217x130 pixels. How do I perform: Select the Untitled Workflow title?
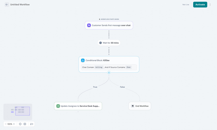pos(20,5)
